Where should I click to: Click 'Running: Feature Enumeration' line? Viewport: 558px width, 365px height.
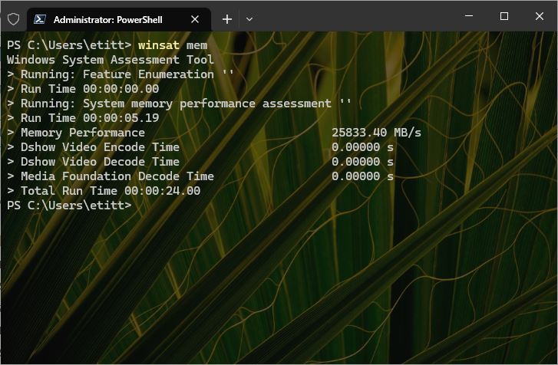pos(121,74)
